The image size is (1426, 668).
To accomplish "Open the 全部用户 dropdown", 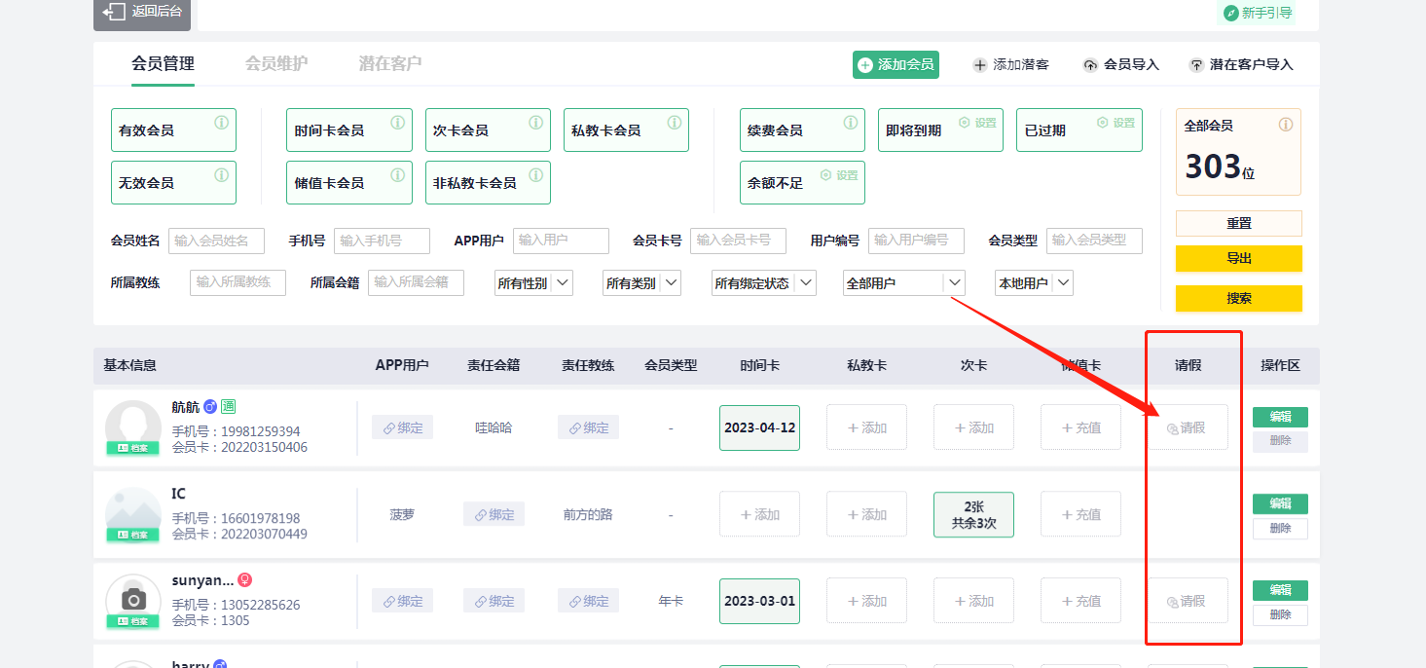I will [x=903, y=283].
